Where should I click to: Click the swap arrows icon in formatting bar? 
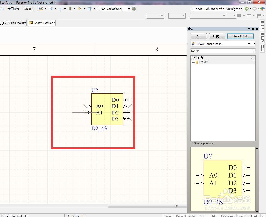[x=259, y=16]
